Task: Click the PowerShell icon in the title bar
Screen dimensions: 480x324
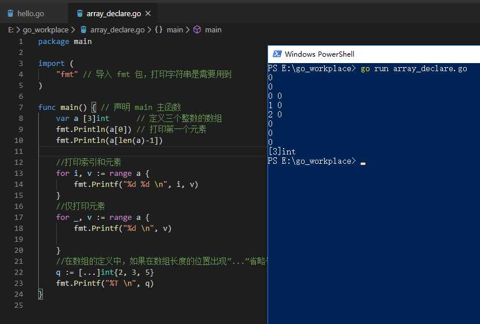Action: tap(277, 54)
